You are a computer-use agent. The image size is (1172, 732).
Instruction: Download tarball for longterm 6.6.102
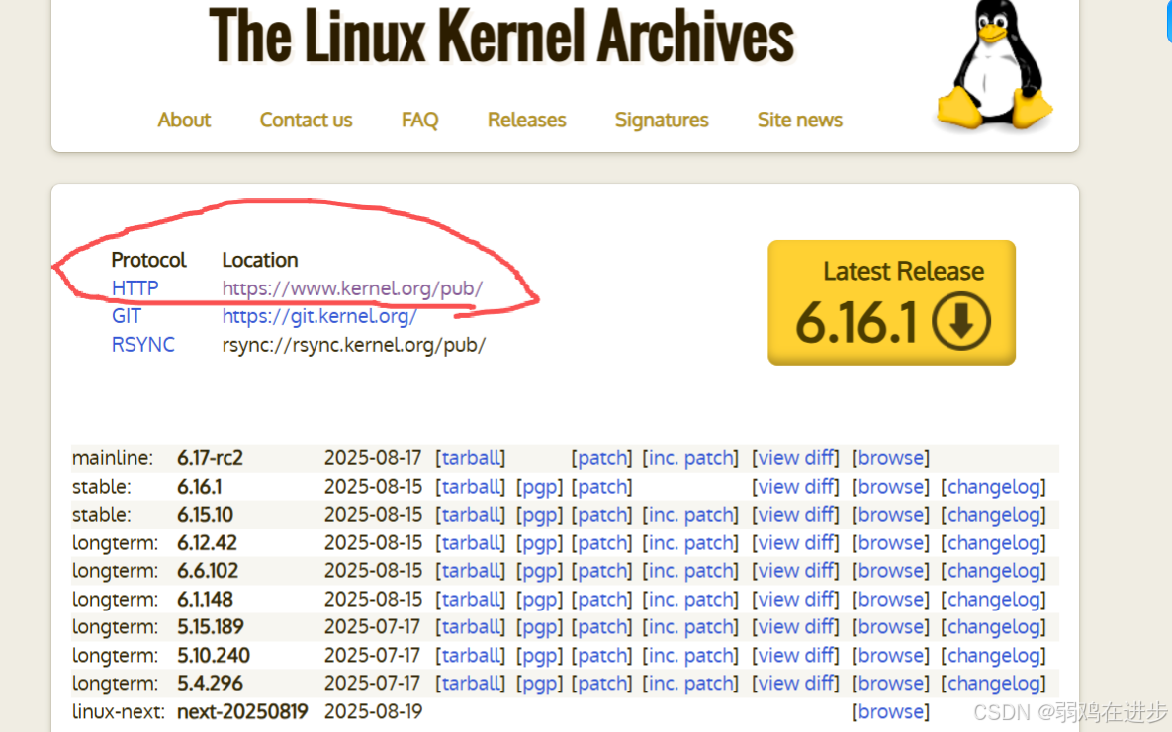470,571
